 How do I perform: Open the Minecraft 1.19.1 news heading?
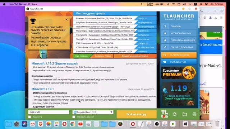point(43,89)
